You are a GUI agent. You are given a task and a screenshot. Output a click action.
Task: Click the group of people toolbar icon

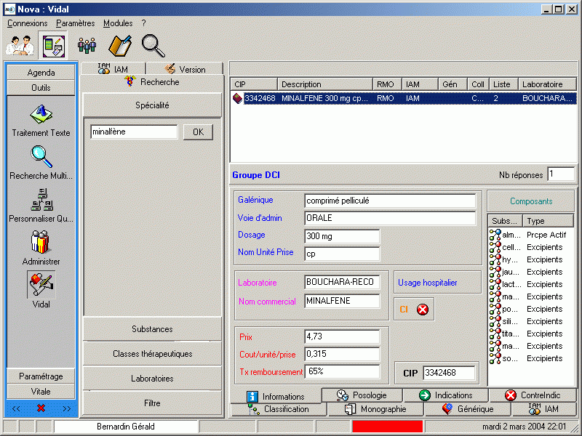tap(87, 45)
